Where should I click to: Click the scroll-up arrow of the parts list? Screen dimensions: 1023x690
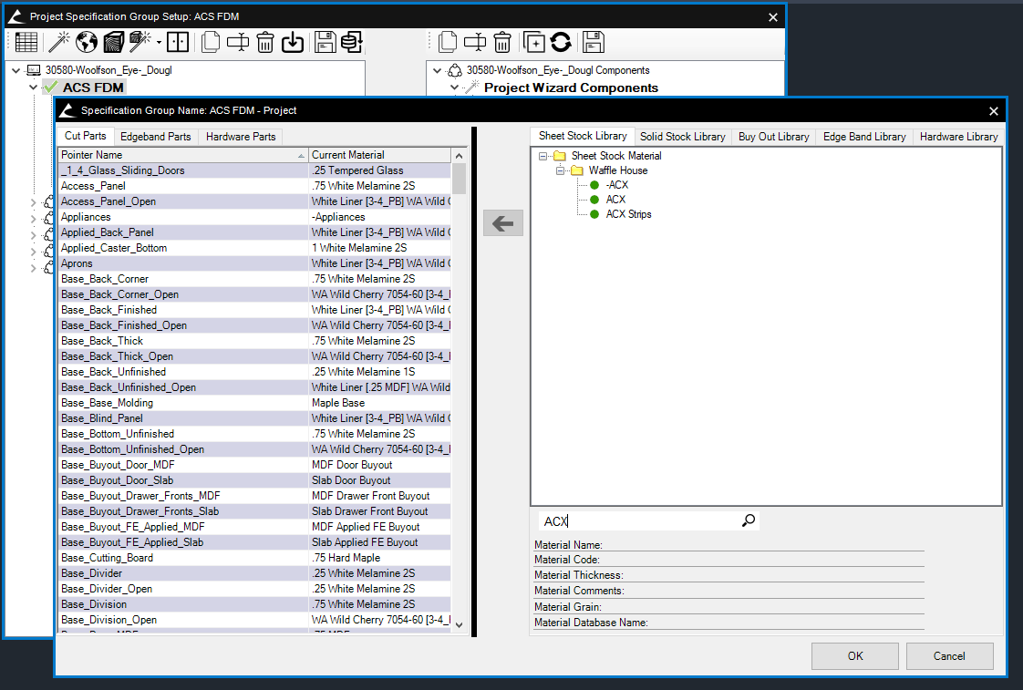point(459,156)
